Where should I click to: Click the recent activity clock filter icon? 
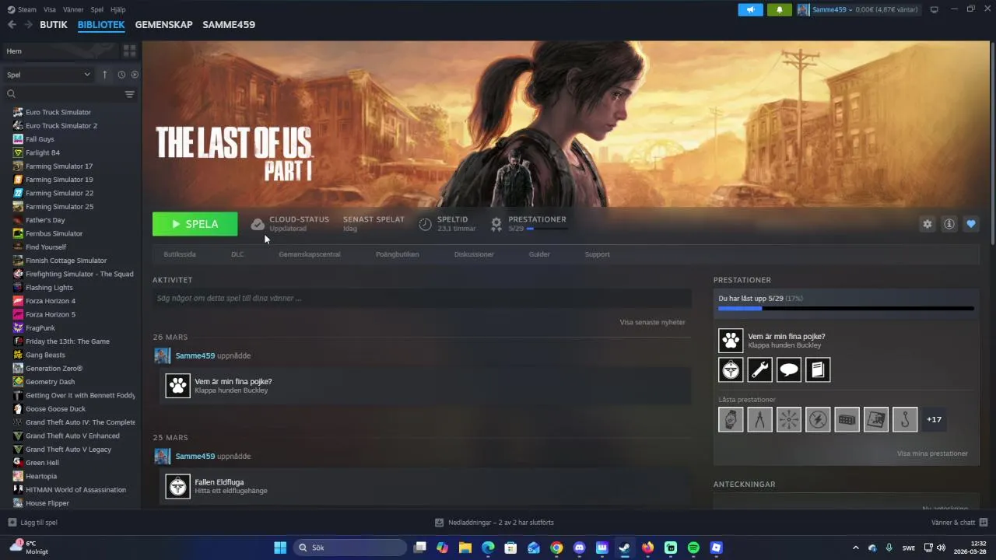121,75
